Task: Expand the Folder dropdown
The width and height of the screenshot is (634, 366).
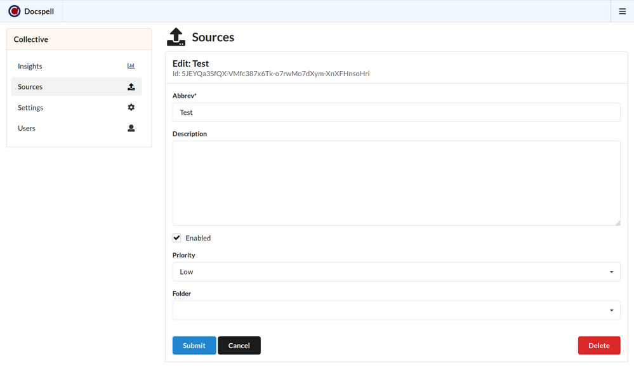Action: point(395,310)
